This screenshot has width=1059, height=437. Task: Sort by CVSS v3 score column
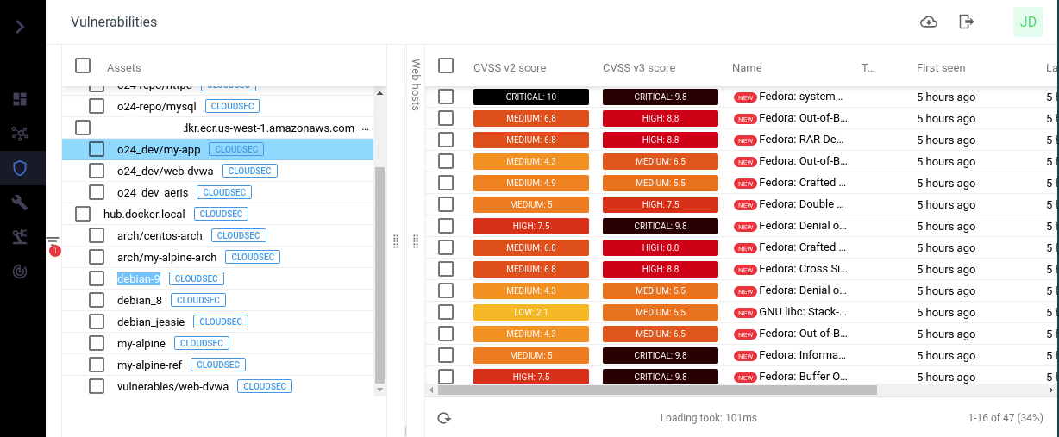(638, 68)
